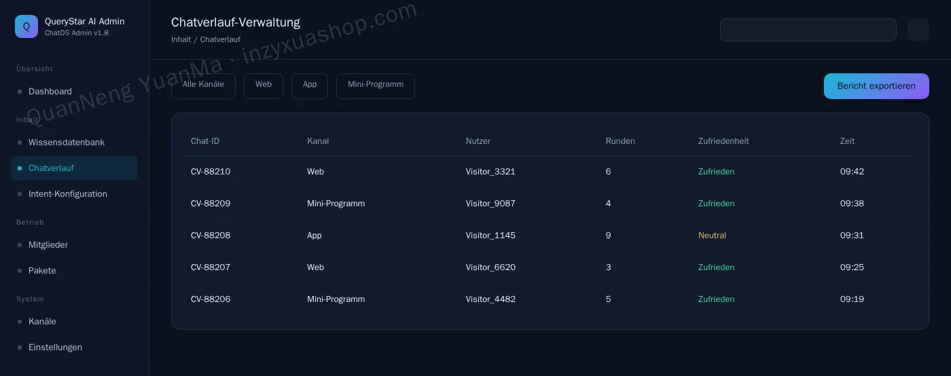Click the square icon button beside search

[918, 30]
